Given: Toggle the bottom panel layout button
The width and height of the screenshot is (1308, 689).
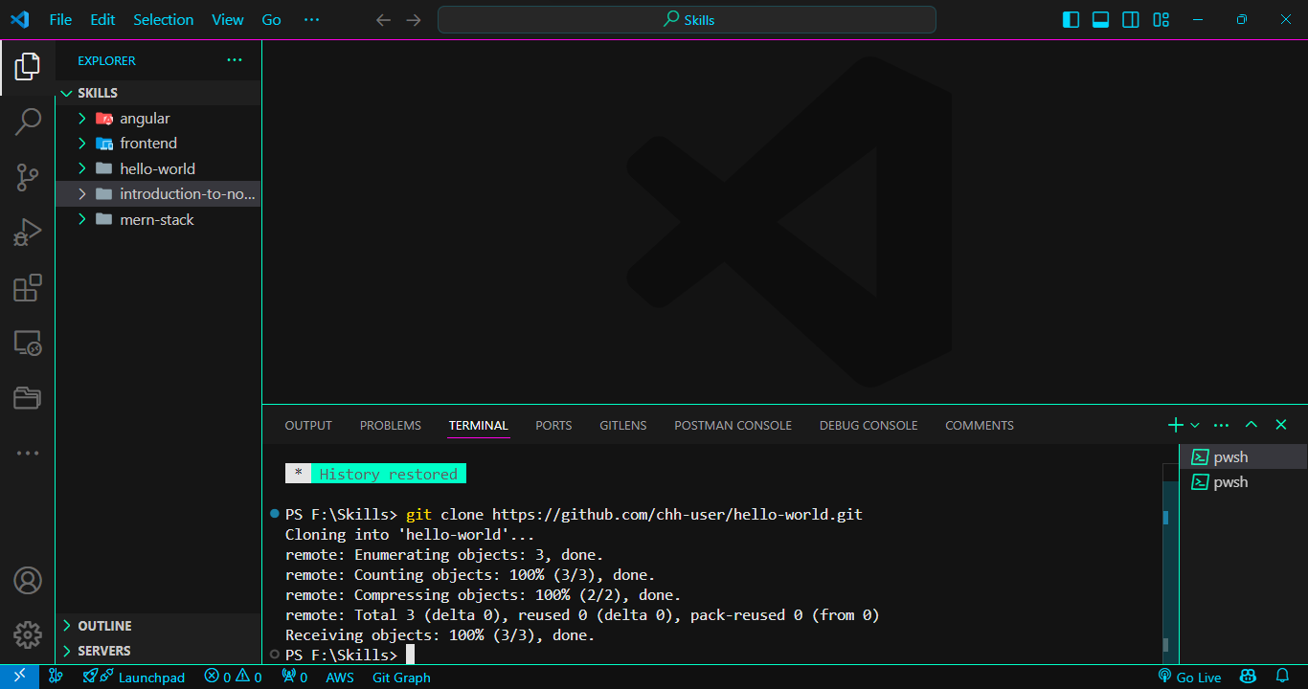Looking at the screenshot, I should click(1101, 20).
